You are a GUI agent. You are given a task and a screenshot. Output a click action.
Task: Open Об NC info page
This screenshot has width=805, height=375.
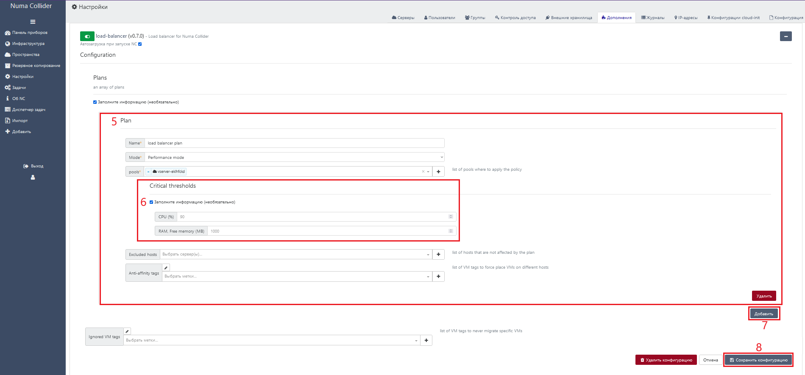15,99
